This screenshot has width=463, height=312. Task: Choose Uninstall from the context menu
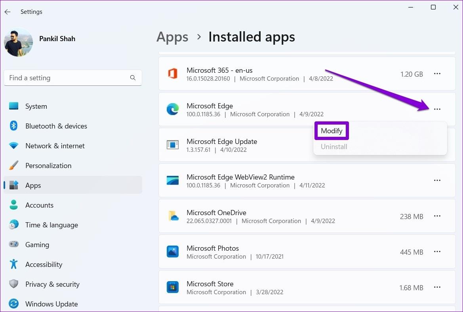(334, 146)
